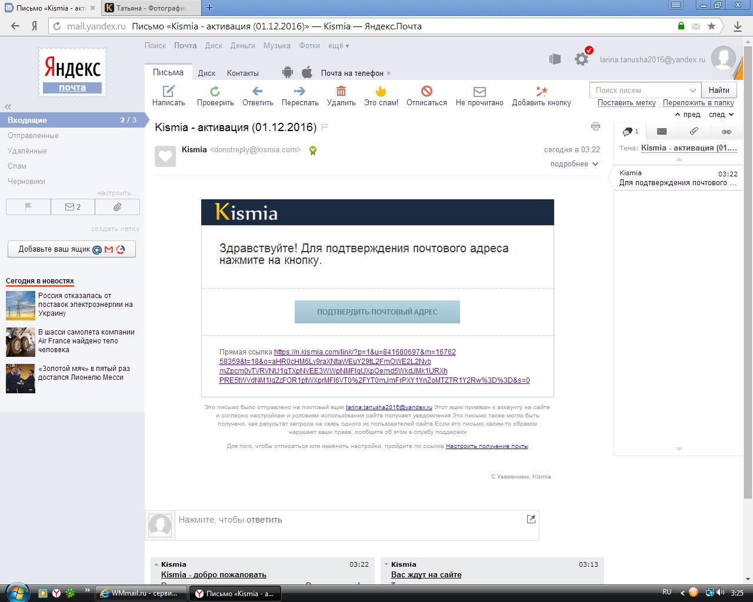Open reply in a new window icon

click(x=531, y=519)
